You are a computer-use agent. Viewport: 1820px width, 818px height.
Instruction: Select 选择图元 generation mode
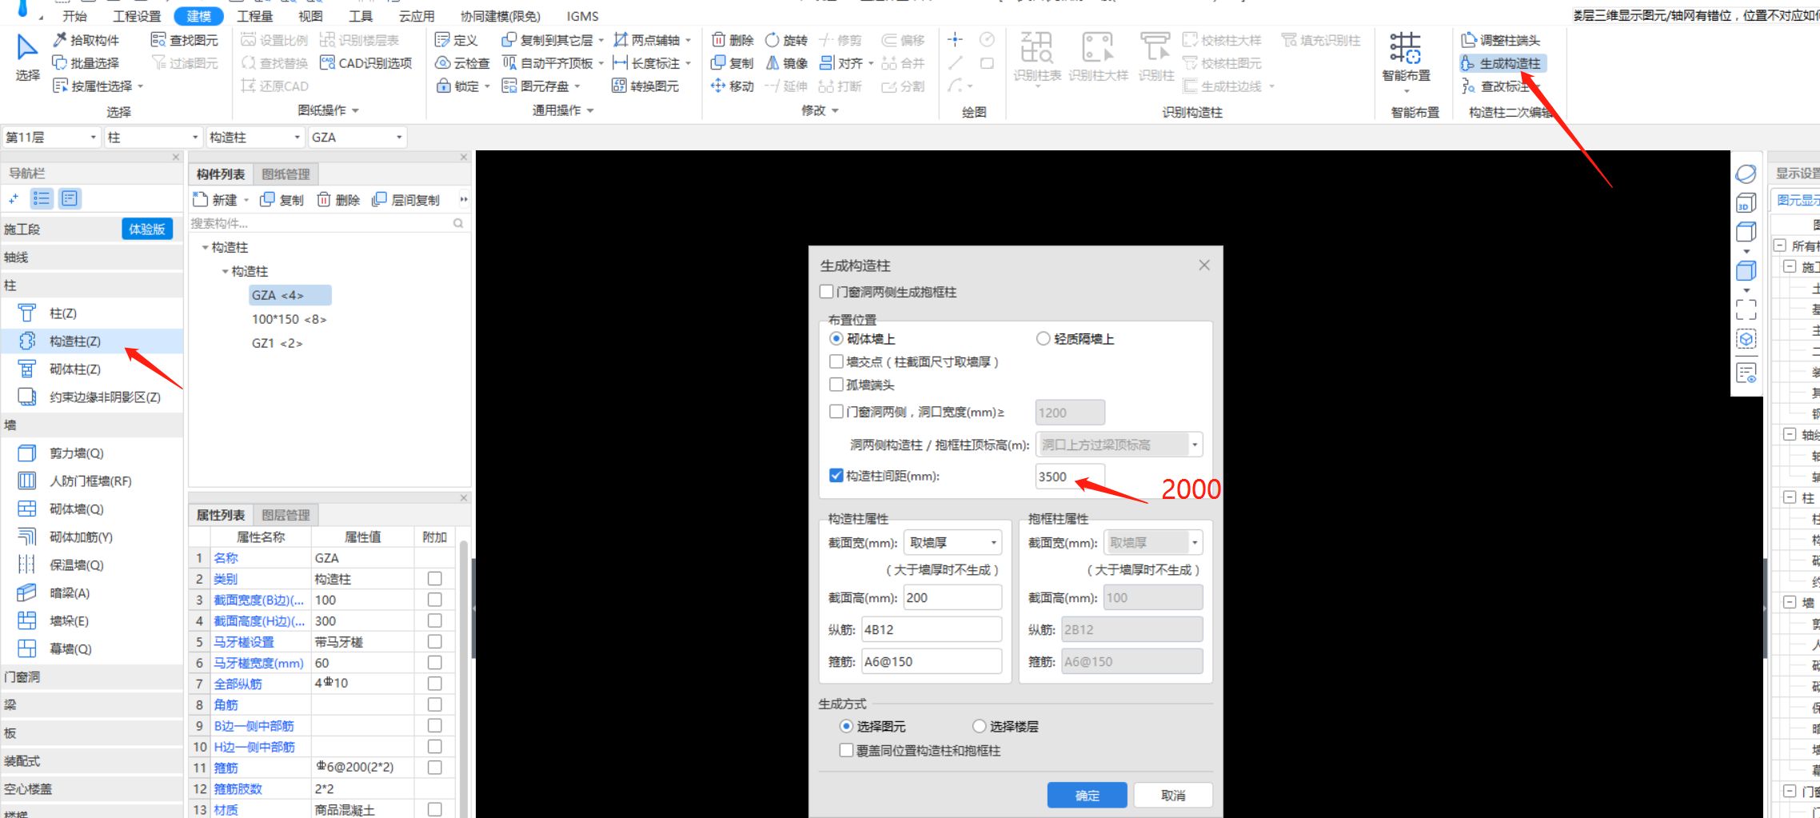coord(846,726)
